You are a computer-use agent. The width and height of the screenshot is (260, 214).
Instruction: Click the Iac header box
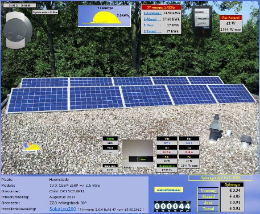coord(189,147)
